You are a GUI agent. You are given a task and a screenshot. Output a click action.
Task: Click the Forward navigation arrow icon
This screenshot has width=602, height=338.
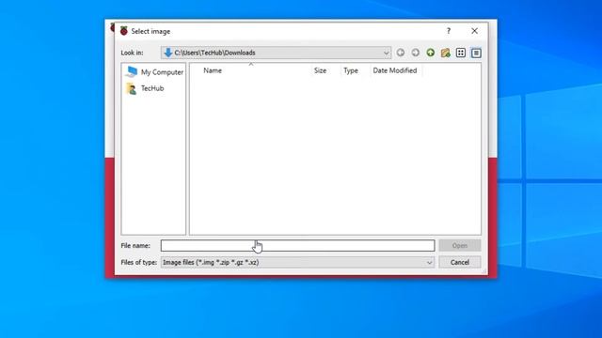click(x=415, y=53)
